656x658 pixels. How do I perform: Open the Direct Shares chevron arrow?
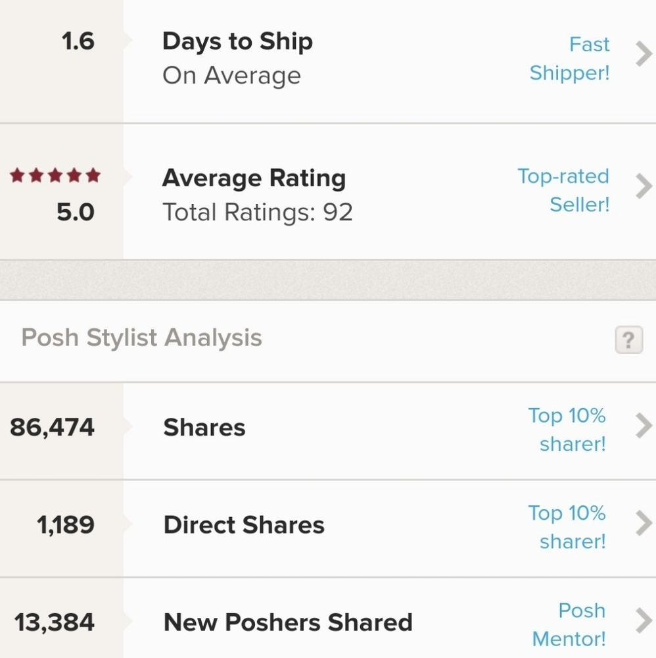coord(644,523)
